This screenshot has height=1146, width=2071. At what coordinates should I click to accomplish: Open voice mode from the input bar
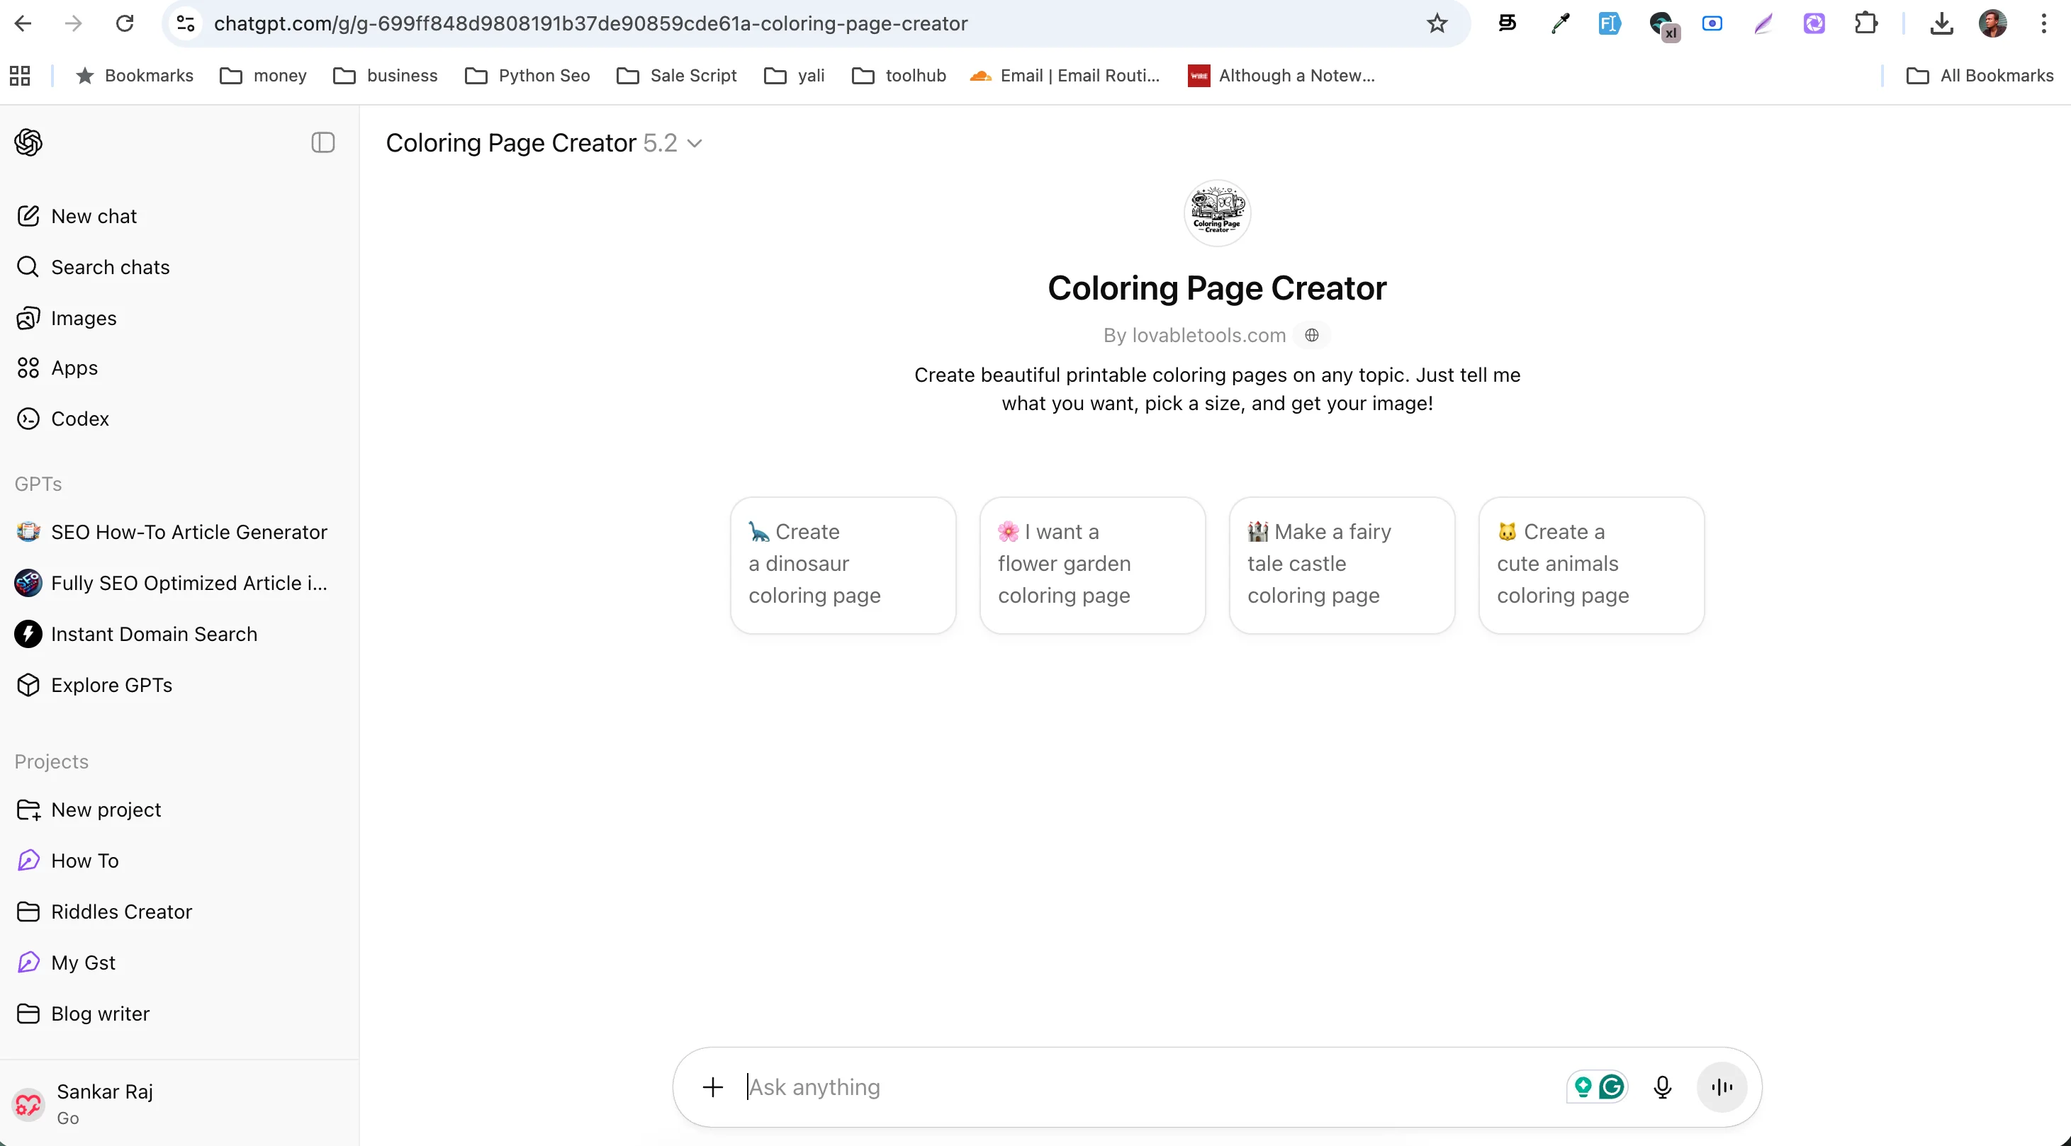click(x=1722, y=1087)
